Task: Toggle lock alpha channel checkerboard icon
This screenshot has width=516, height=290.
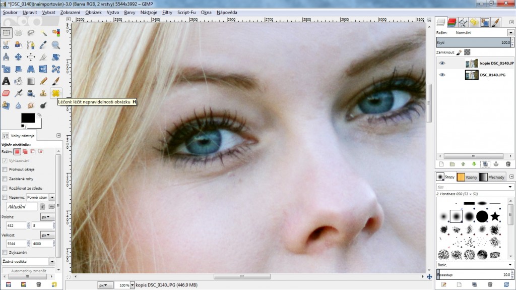Action: pyautogui.click(x=467, y=52)
